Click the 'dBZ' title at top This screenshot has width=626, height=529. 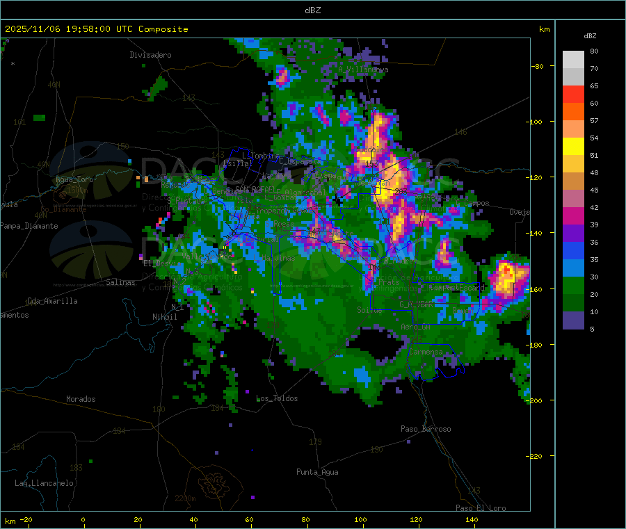coord(312,10)
